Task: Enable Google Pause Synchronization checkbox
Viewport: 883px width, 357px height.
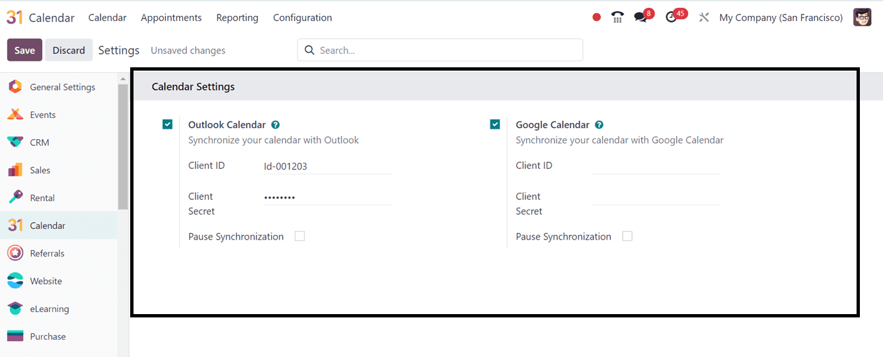Action: pyautogui.click(x=627, y=236)
